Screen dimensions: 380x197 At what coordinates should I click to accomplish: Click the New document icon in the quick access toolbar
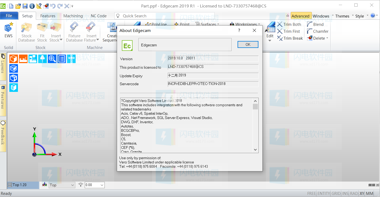(x=11, y=6)
